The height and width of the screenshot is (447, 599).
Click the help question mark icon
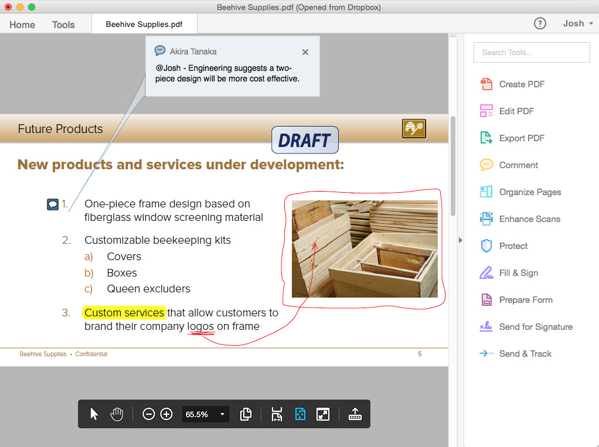point(540,23)
